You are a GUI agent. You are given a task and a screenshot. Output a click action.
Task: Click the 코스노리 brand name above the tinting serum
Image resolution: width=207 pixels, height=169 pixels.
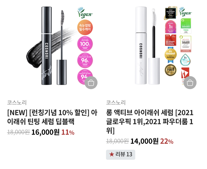pos(17,102)
